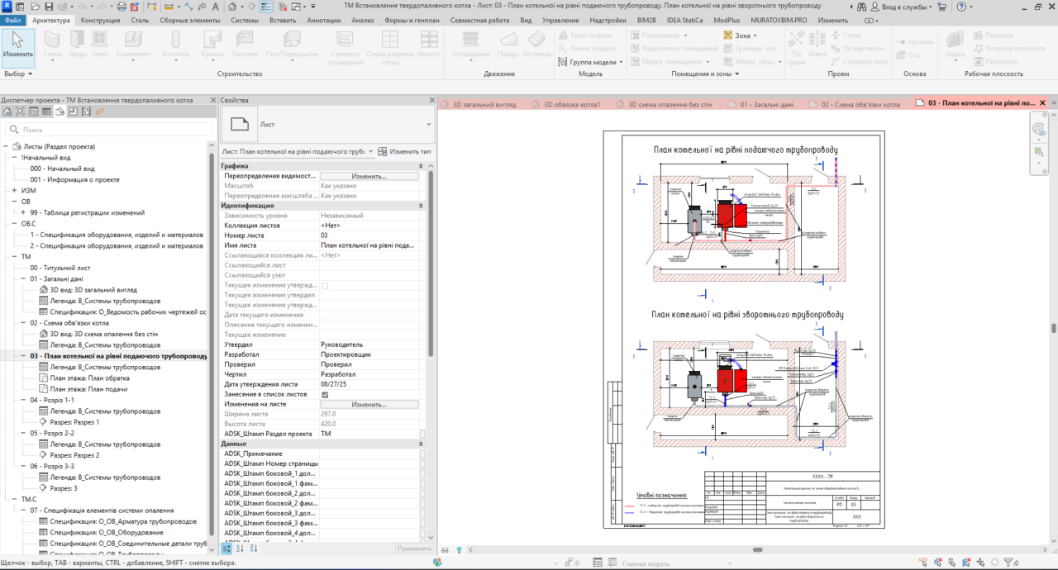Viewport: 1058px width, 570px height.
Task: Click the Save icon in quick access toolbar
Action: point(49,7)
